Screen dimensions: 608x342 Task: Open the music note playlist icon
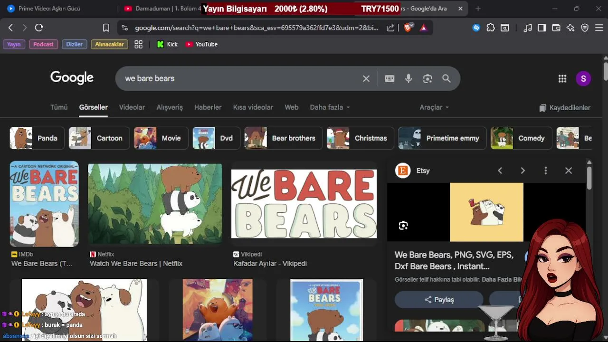[527, 28]
